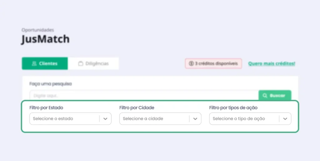Open 'Selecione o tipo de ação' dropdown
The height and width of the screenshot is (161, 320).
pos(244,119)
